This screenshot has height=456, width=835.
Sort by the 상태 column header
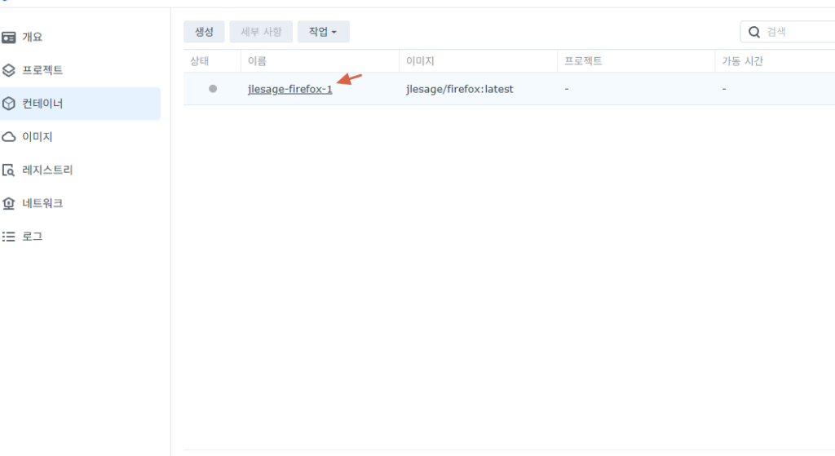pos(200,61)
